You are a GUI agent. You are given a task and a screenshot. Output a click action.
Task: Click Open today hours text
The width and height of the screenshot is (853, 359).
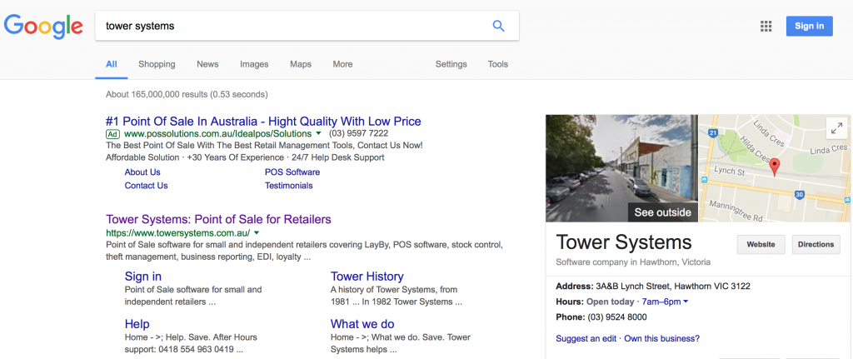coord(611,302)
